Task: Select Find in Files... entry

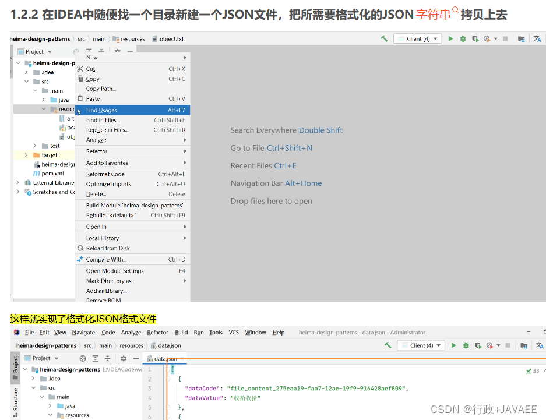Action: tap(133, 120)
